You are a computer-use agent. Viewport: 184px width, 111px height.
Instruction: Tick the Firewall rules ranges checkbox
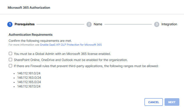(x=10, y=66)
